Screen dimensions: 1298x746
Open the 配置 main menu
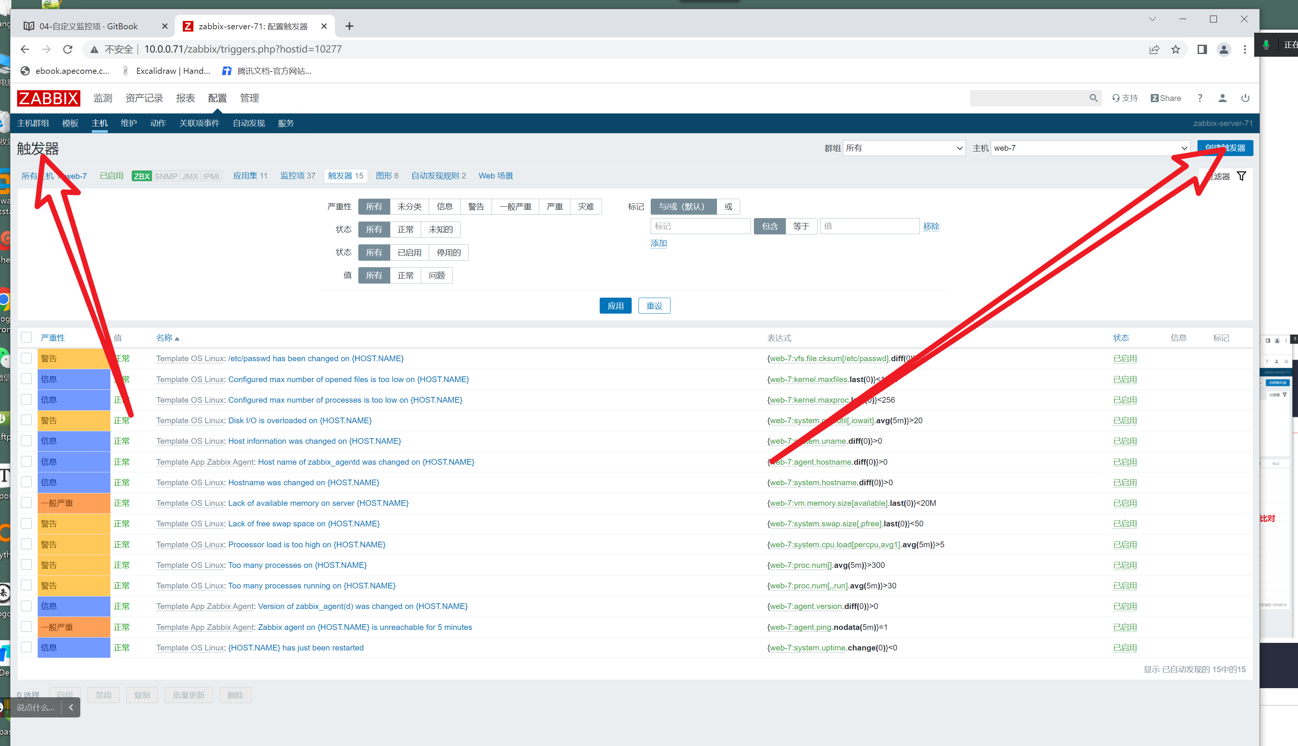[217, 98]
